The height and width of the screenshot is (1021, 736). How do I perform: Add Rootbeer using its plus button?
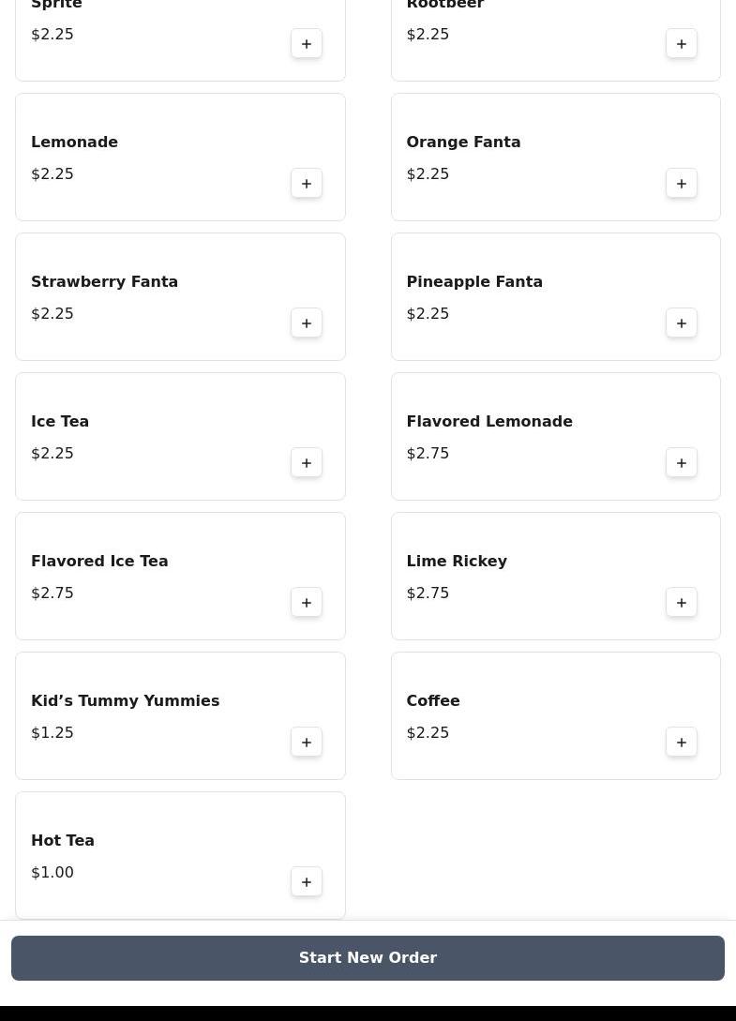pos(682,44)
